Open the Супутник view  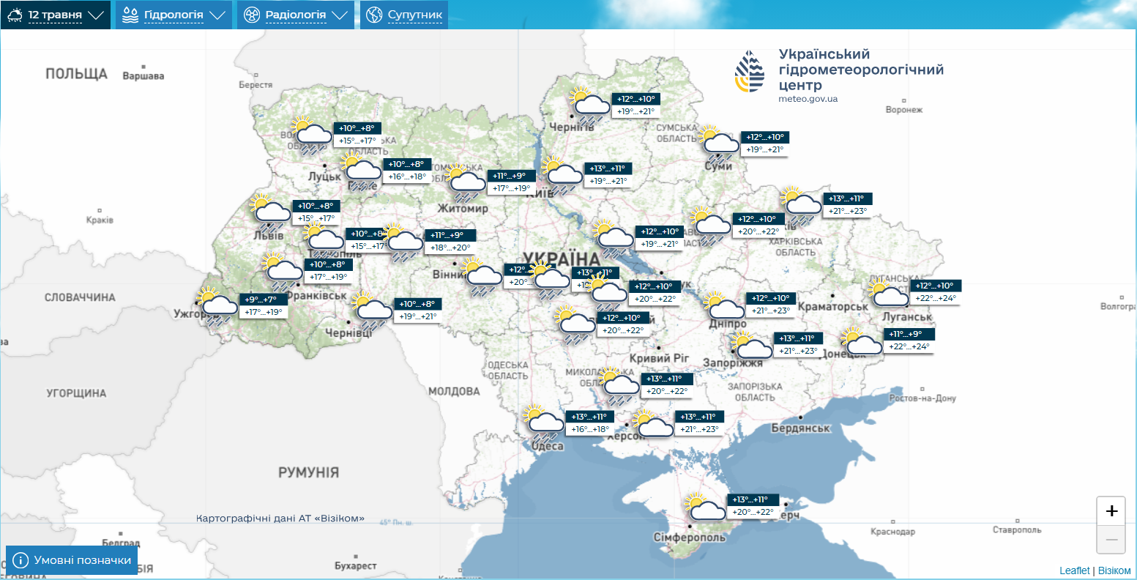click(404, 15)
